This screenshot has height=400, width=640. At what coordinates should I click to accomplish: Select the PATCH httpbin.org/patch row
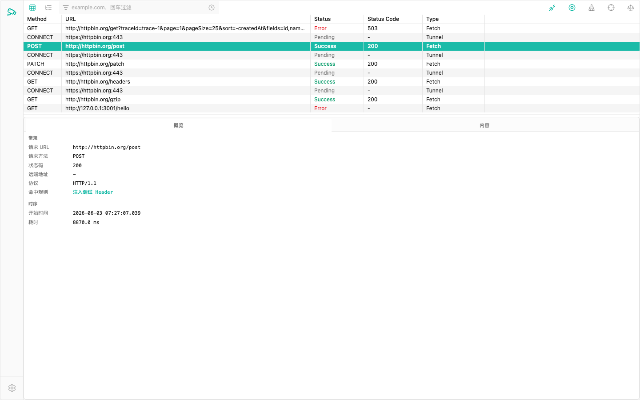(332, 64)
